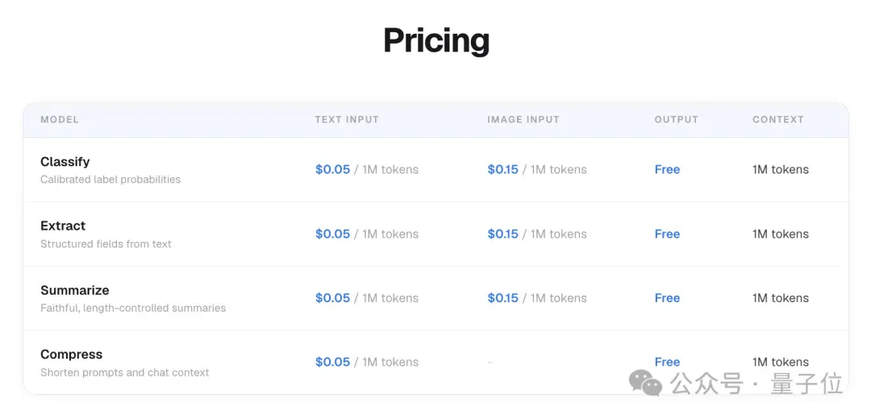
Task: Click the Pricing page heading
Action: coord(436,40)
